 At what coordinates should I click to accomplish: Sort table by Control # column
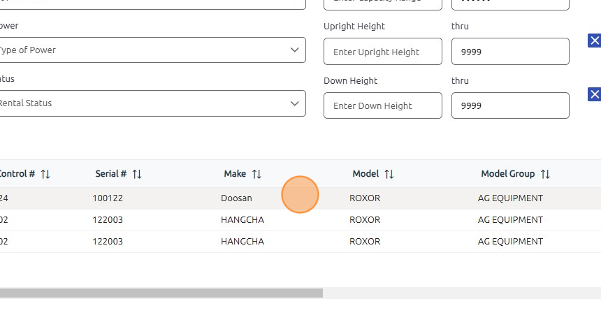[45, 174]
